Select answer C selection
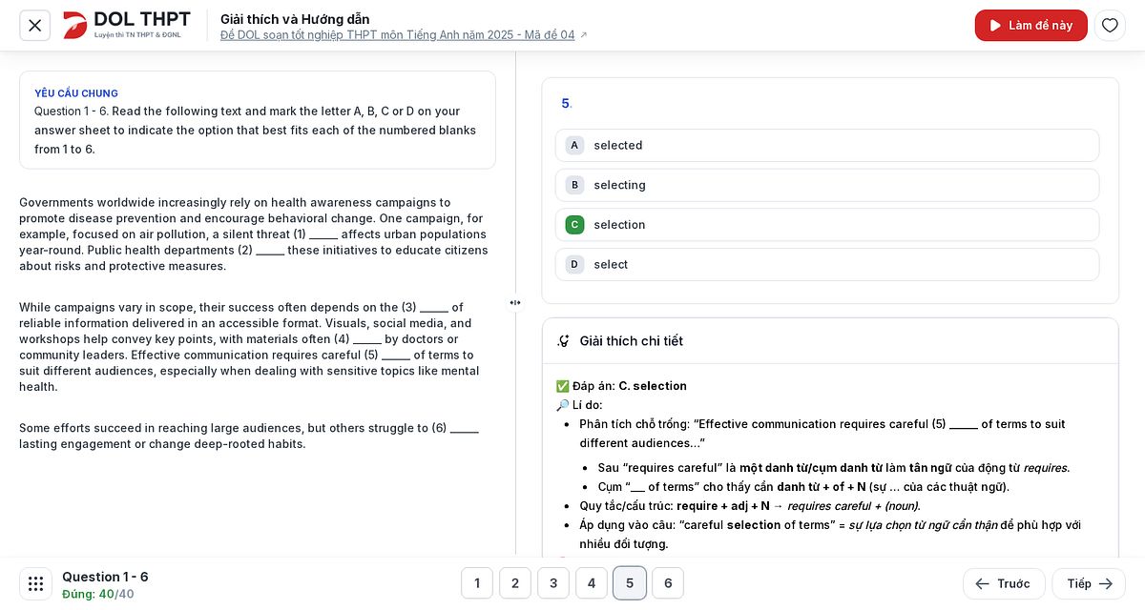Viewport: 1145px width, 610px height. click(x=827, y=225)
